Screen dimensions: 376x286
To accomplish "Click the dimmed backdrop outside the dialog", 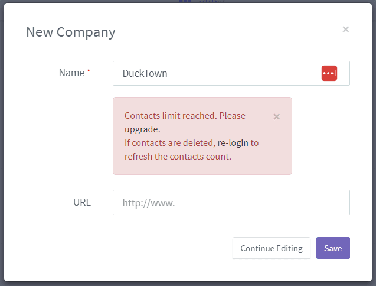I will point(2,144).
